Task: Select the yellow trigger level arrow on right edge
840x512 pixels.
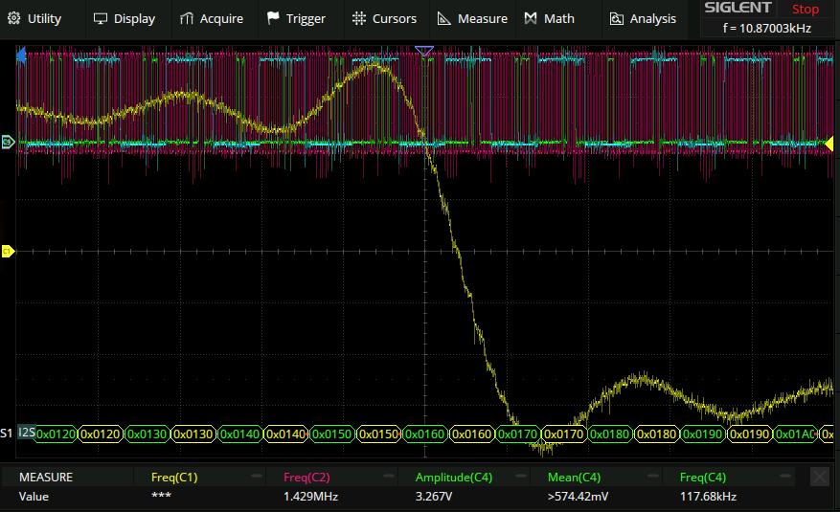Action: (x=829, y=144)
